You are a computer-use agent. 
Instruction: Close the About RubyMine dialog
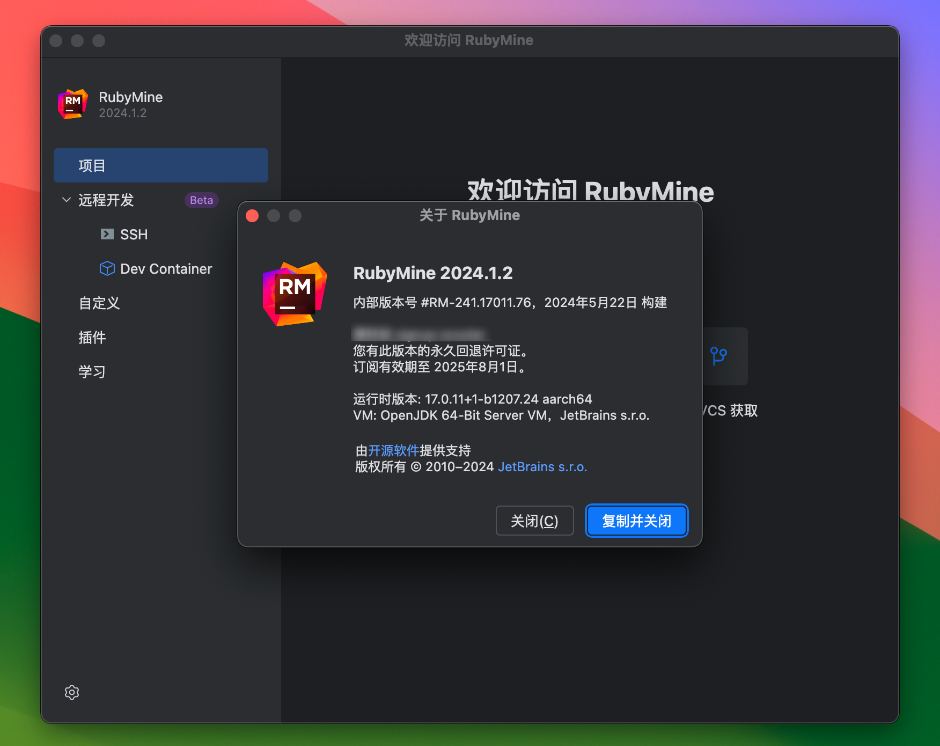pos(252,216)
